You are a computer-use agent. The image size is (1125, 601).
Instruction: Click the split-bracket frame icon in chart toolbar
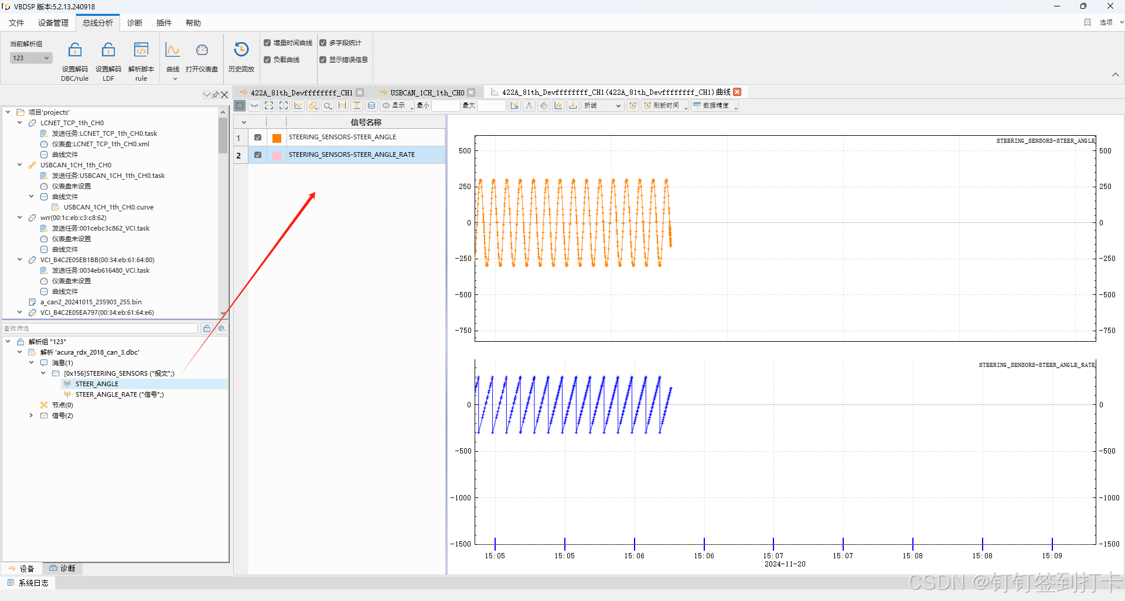pyautogui.click(x=284, y=105)
